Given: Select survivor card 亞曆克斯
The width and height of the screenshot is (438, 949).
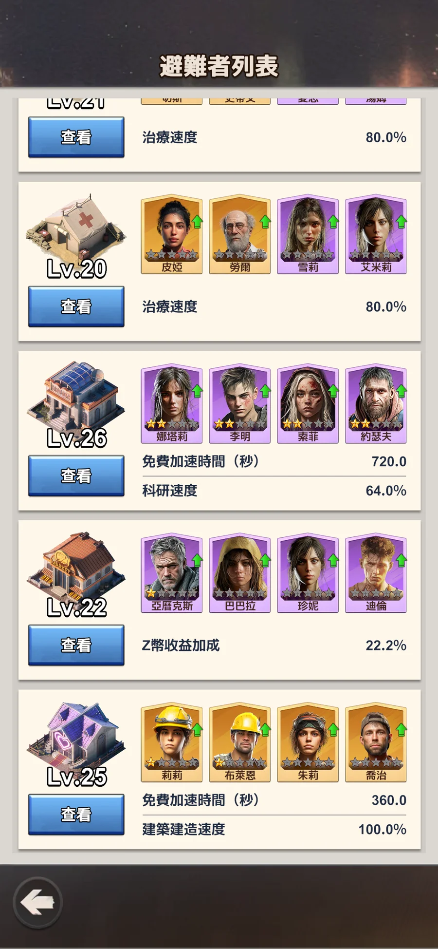Looking at the screenshot, I should [x=171, y=573].
